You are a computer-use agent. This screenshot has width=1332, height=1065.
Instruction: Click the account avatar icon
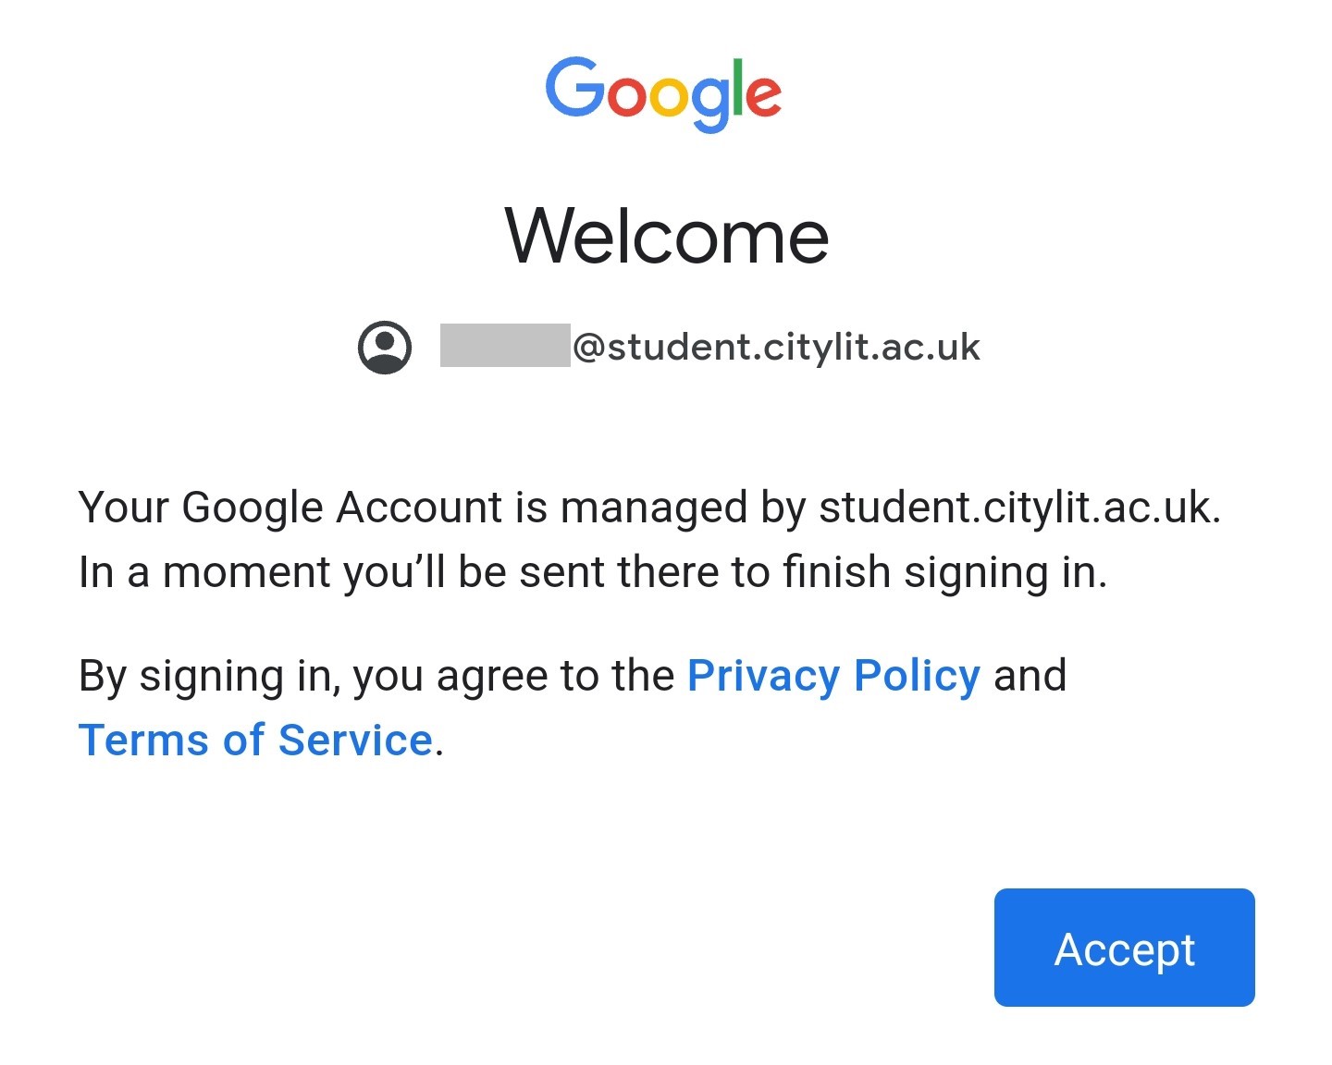coord(385,348)
